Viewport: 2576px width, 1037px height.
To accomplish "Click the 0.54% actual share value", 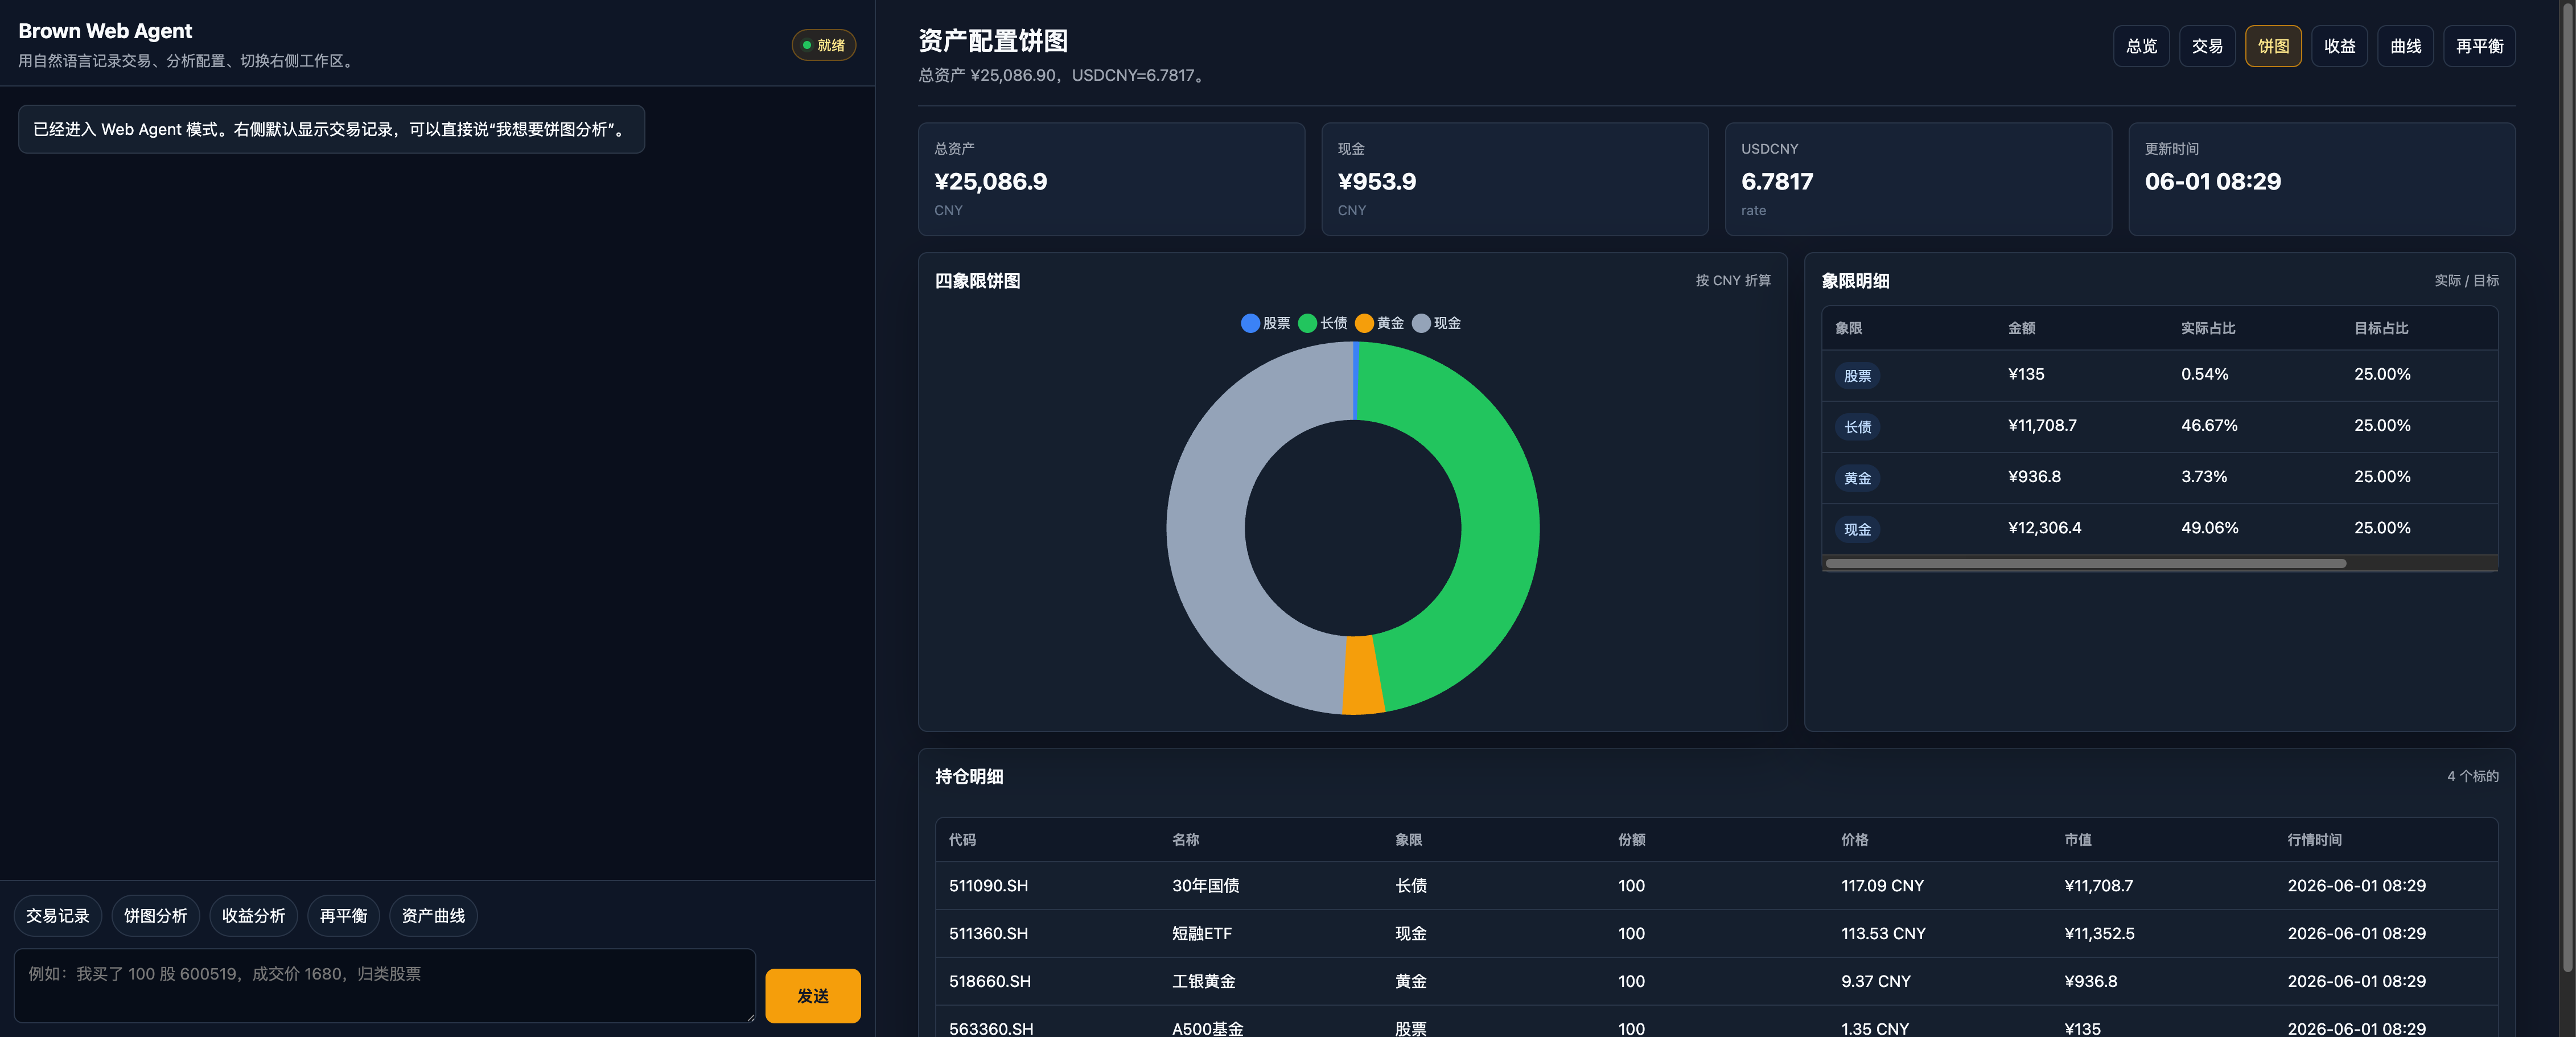I will coord(2204,374).
